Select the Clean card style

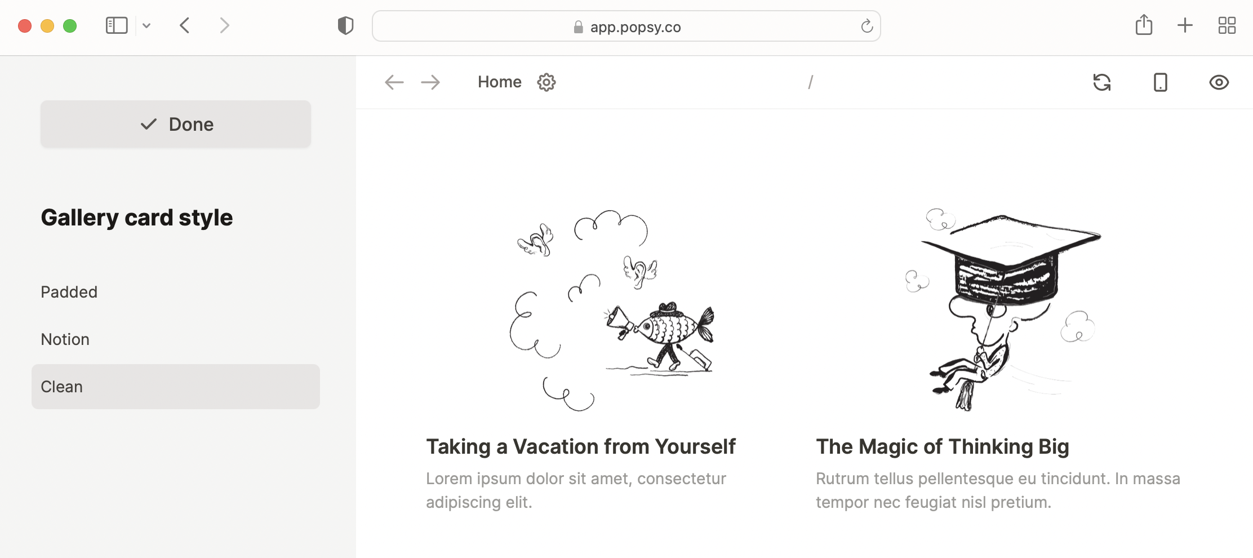62,387
